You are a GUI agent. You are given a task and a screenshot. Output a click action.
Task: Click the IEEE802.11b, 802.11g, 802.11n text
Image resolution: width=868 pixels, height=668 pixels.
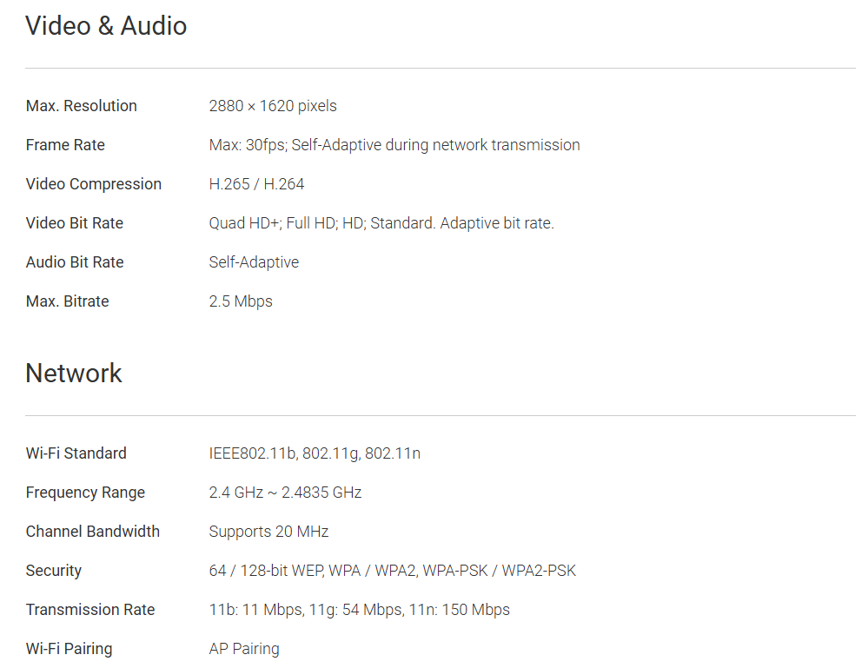(x=315, y=453)
